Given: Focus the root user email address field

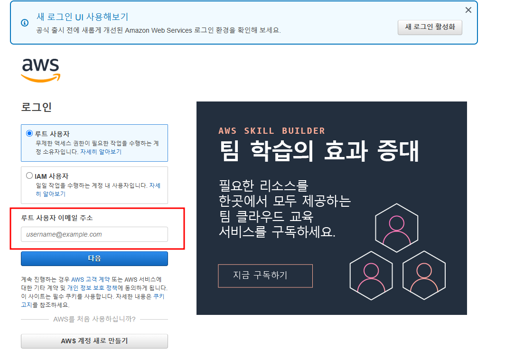Looking at the screenshot, I should coord(94,234).
